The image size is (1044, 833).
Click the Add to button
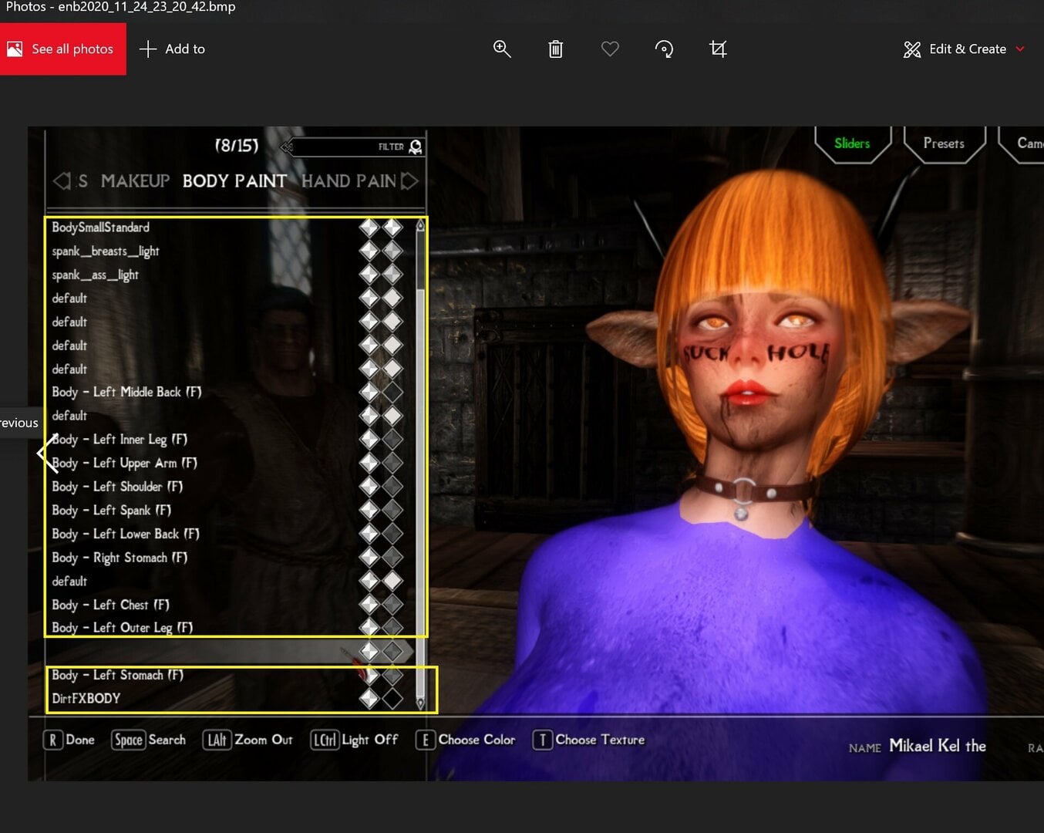click(x=172, y=49)
